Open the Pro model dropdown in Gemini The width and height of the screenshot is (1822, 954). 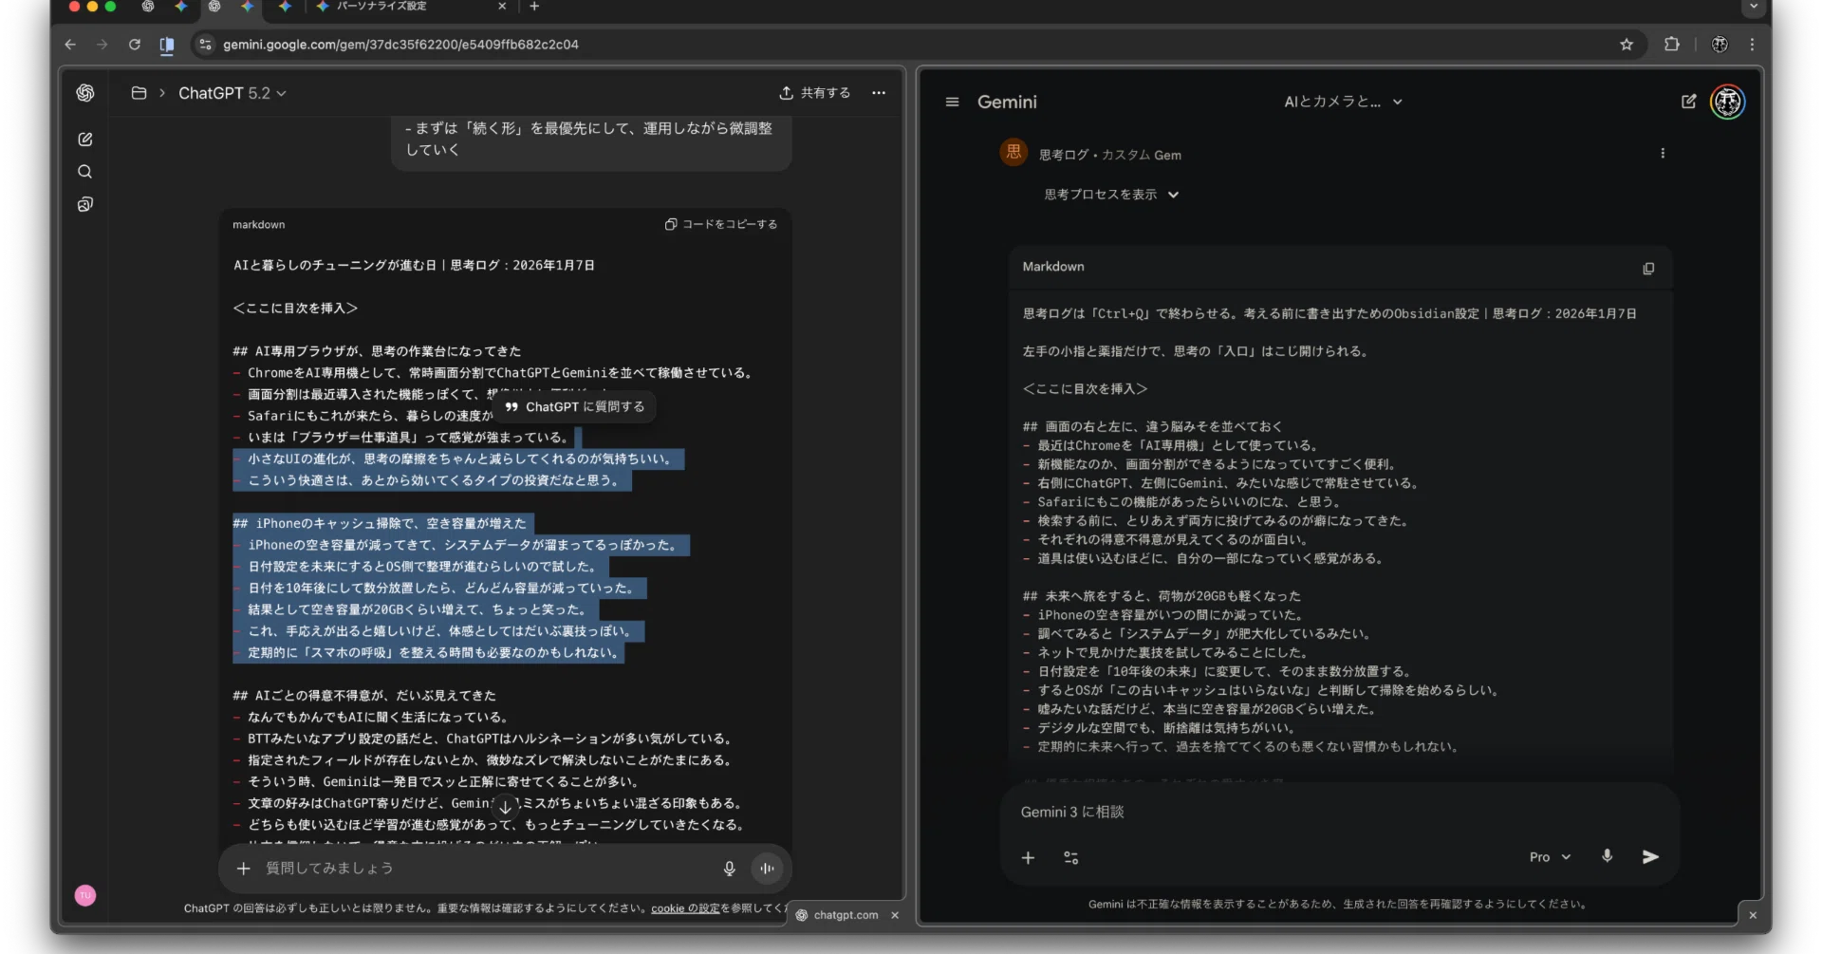(1550, 857)
